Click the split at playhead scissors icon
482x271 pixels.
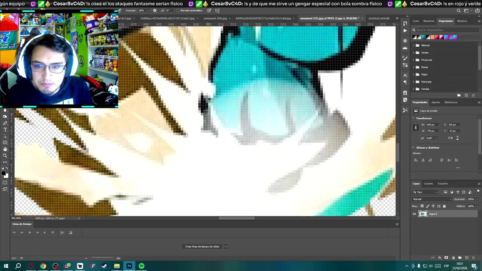pos(63,233)
